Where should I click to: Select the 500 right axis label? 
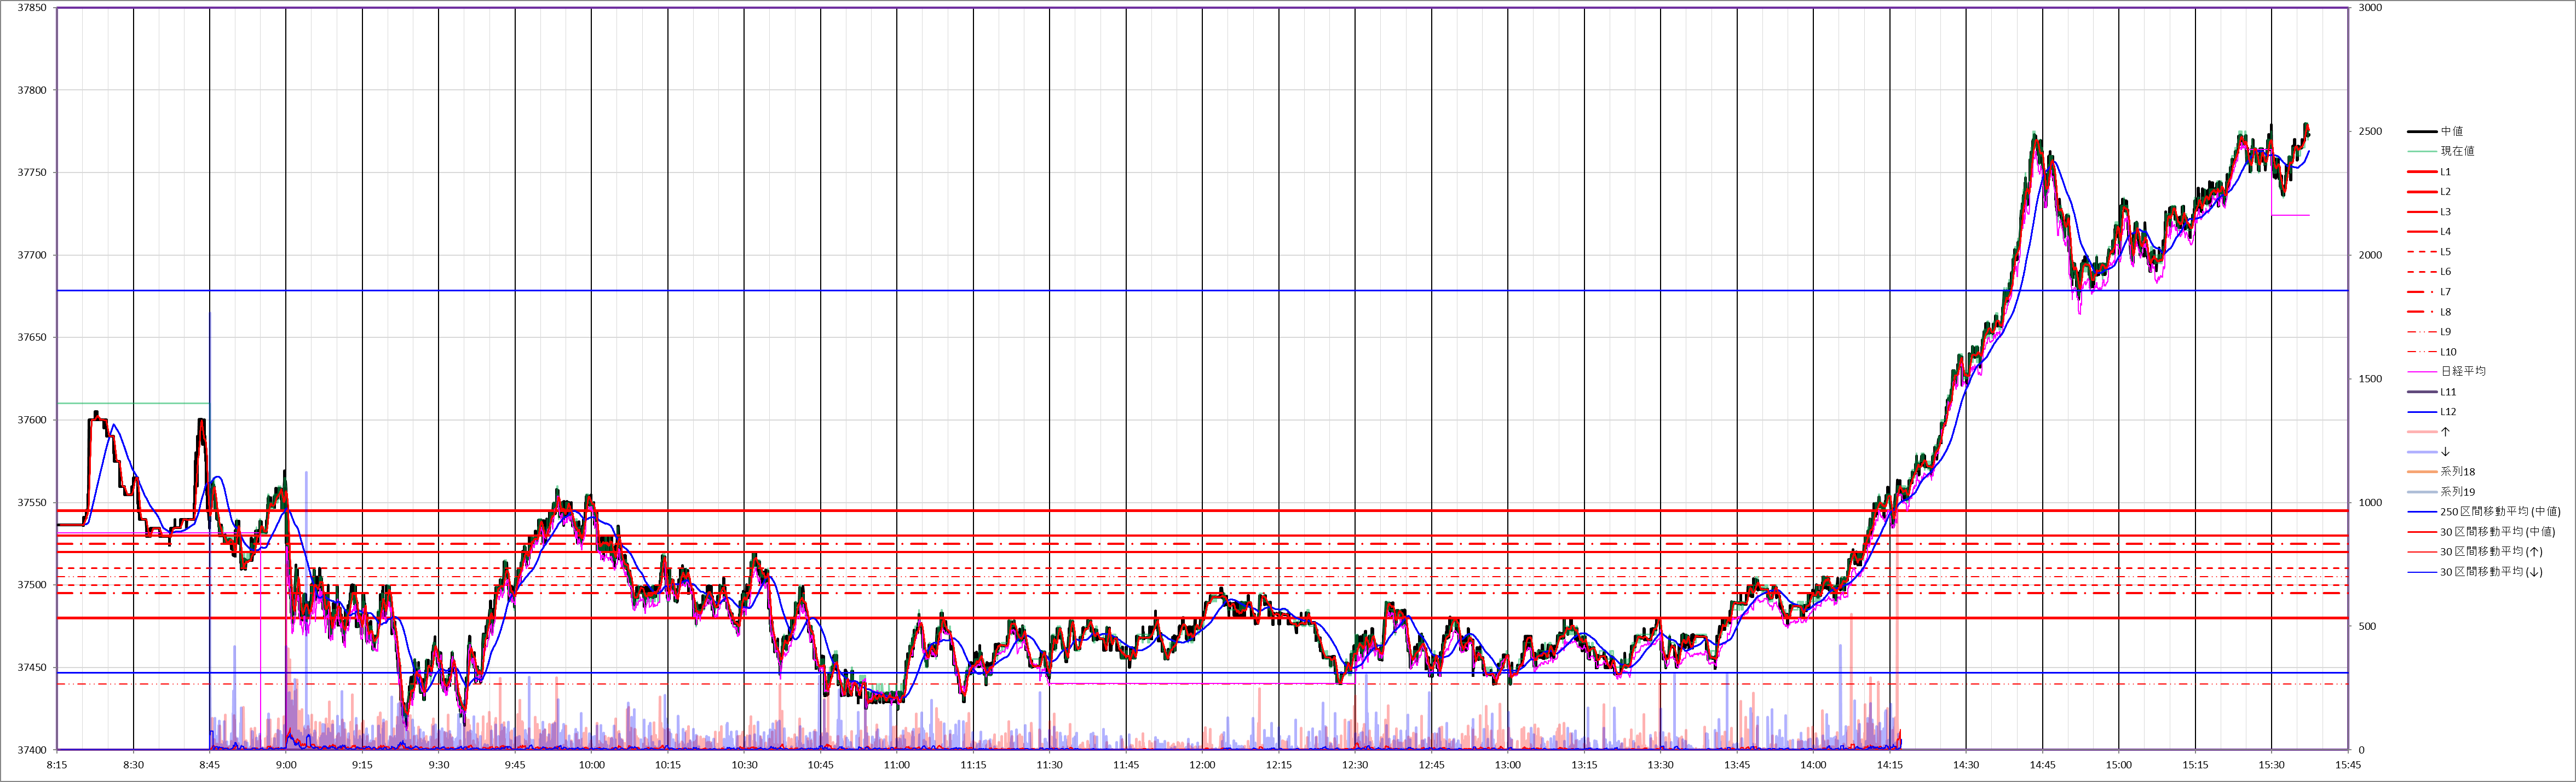pyautogui.click(x=2367, y=626)
